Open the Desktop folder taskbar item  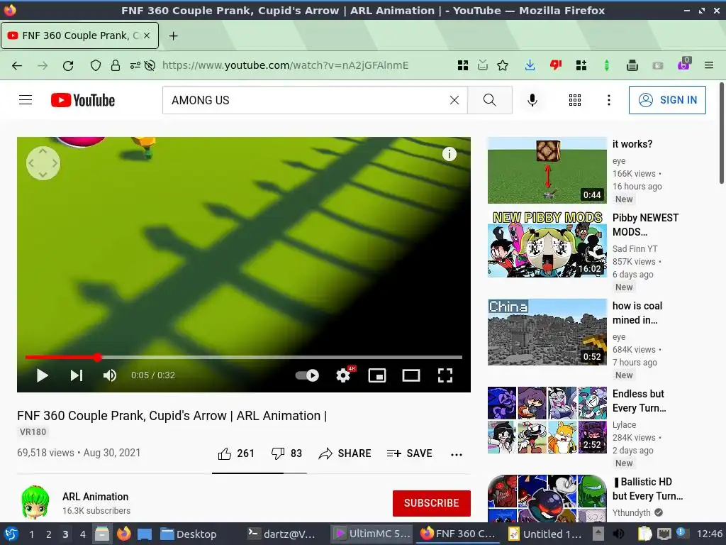click(x=189, y=534)
